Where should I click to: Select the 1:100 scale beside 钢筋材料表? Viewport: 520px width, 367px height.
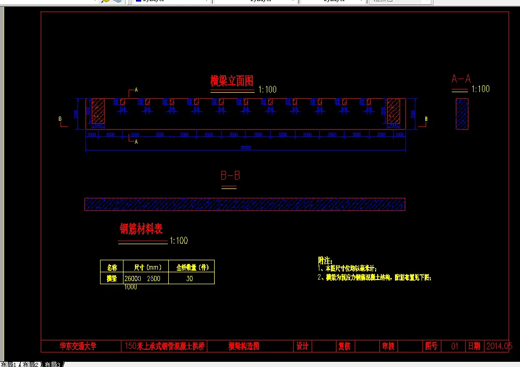(179, 241)
